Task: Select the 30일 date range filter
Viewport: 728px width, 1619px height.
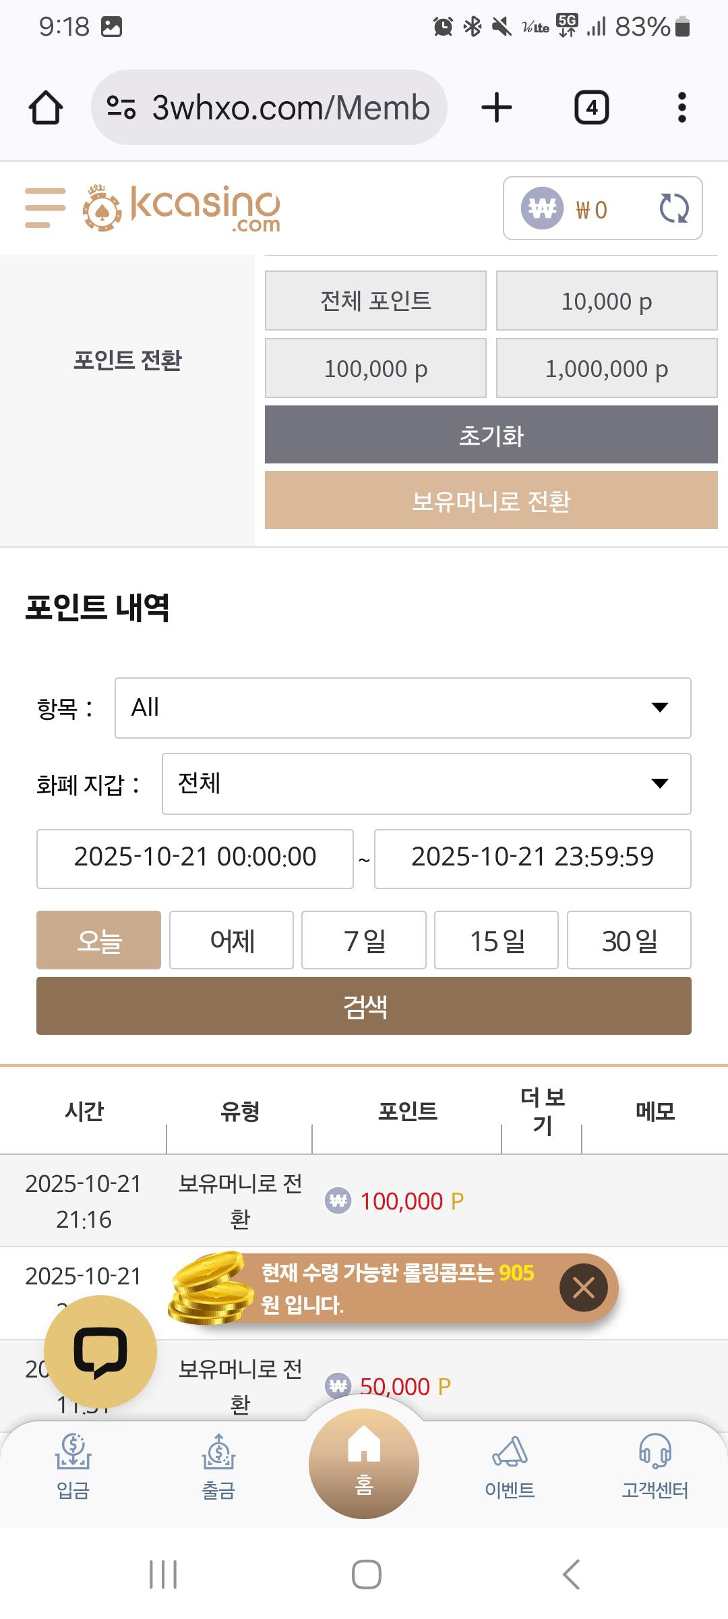Action: coord(629,940)
